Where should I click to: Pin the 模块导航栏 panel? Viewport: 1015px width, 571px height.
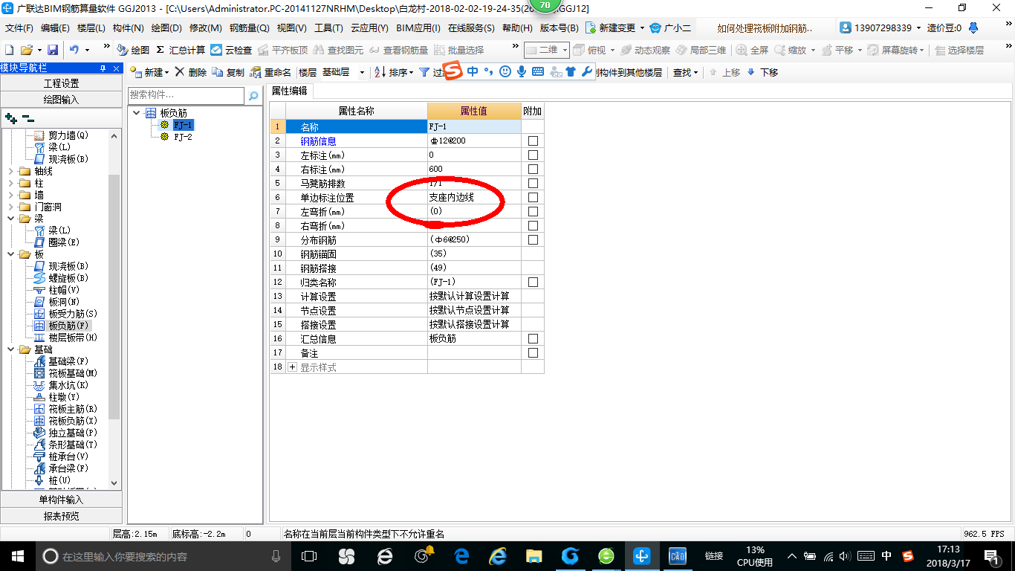tap(103, 68)
